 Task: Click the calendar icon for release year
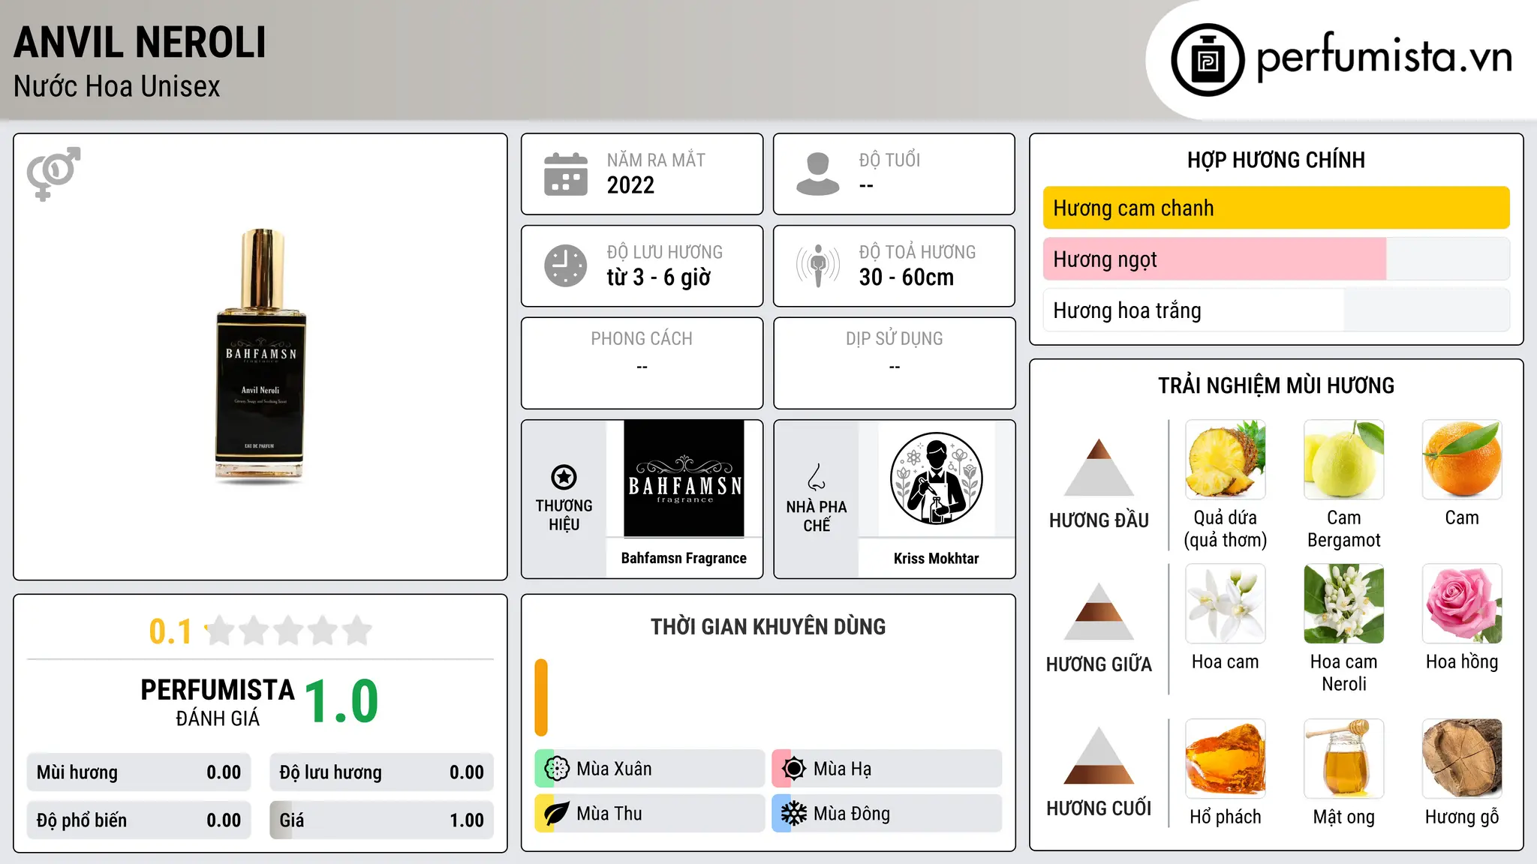tap(566, 174)
